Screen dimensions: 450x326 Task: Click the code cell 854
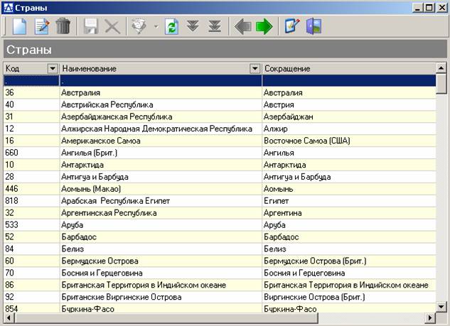click(31, 308)
